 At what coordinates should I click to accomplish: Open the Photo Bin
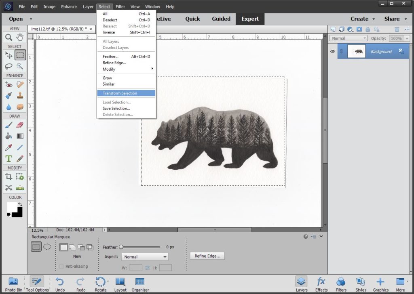(13, 284)
